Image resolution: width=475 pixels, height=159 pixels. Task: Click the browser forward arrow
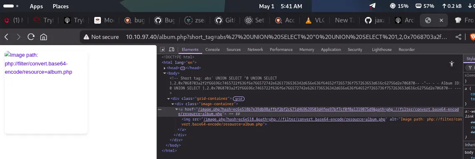(19, 37)
